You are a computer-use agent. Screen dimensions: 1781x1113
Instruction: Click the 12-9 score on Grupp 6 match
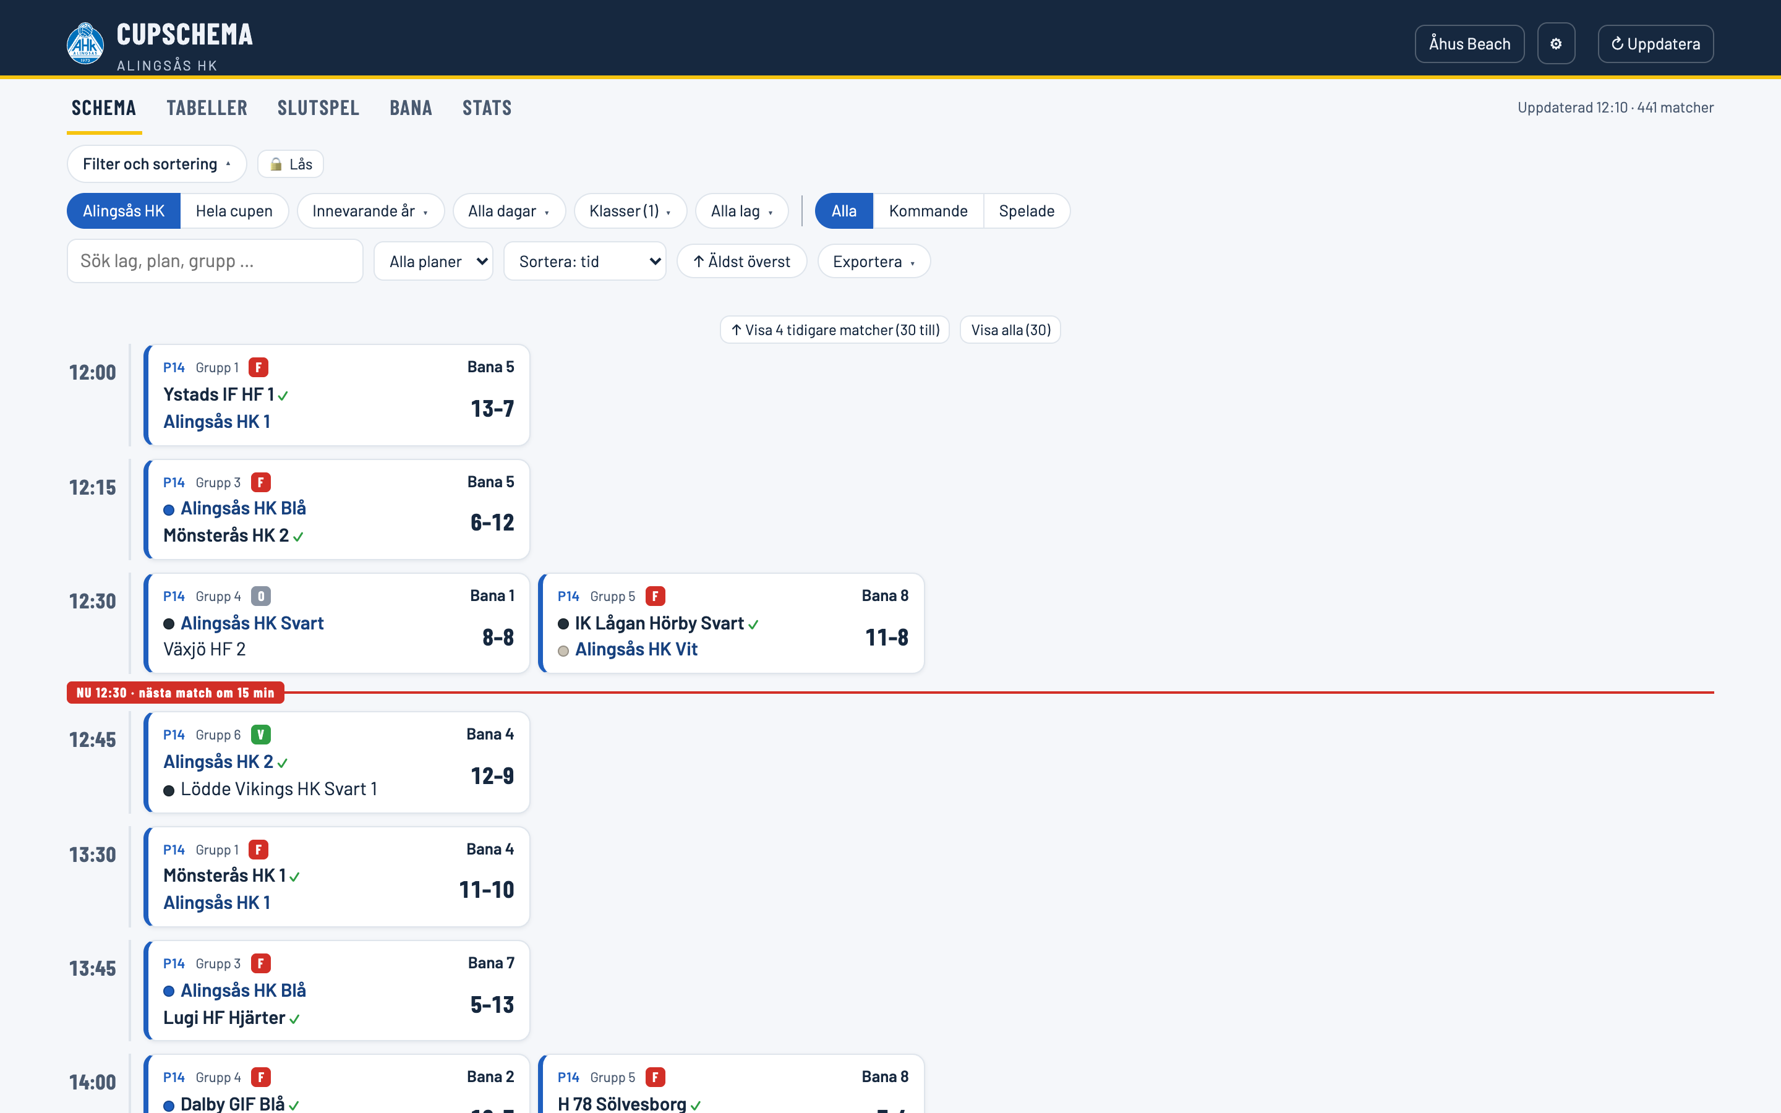tap(492, 776)
